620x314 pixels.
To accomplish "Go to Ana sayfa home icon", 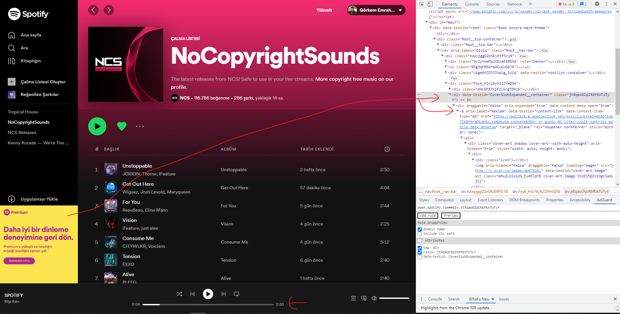I will point(12,35).
